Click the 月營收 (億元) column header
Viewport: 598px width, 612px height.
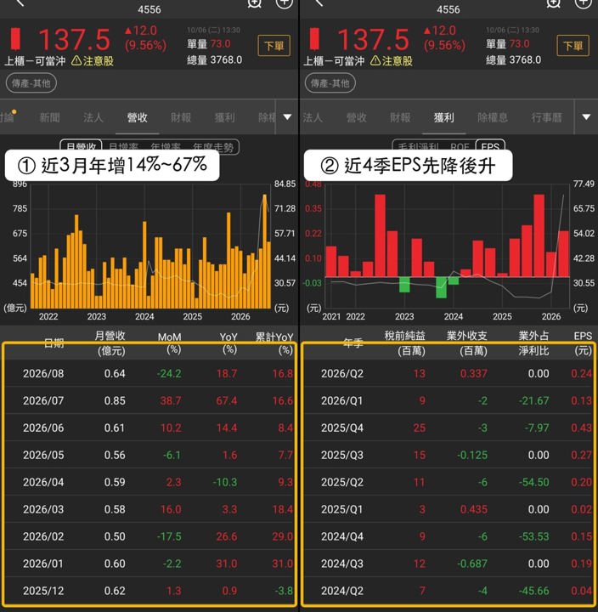coord(110,343)
